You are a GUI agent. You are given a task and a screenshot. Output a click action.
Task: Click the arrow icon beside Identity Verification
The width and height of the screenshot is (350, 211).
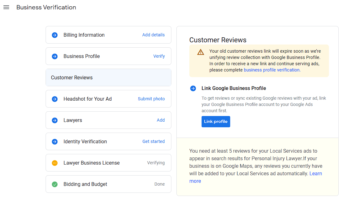click(55, 142)
